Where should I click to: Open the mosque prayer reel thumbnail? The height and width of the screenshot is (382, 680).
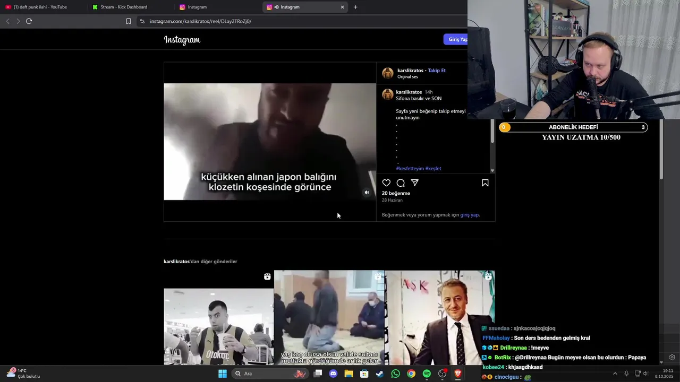click(329, 318)
